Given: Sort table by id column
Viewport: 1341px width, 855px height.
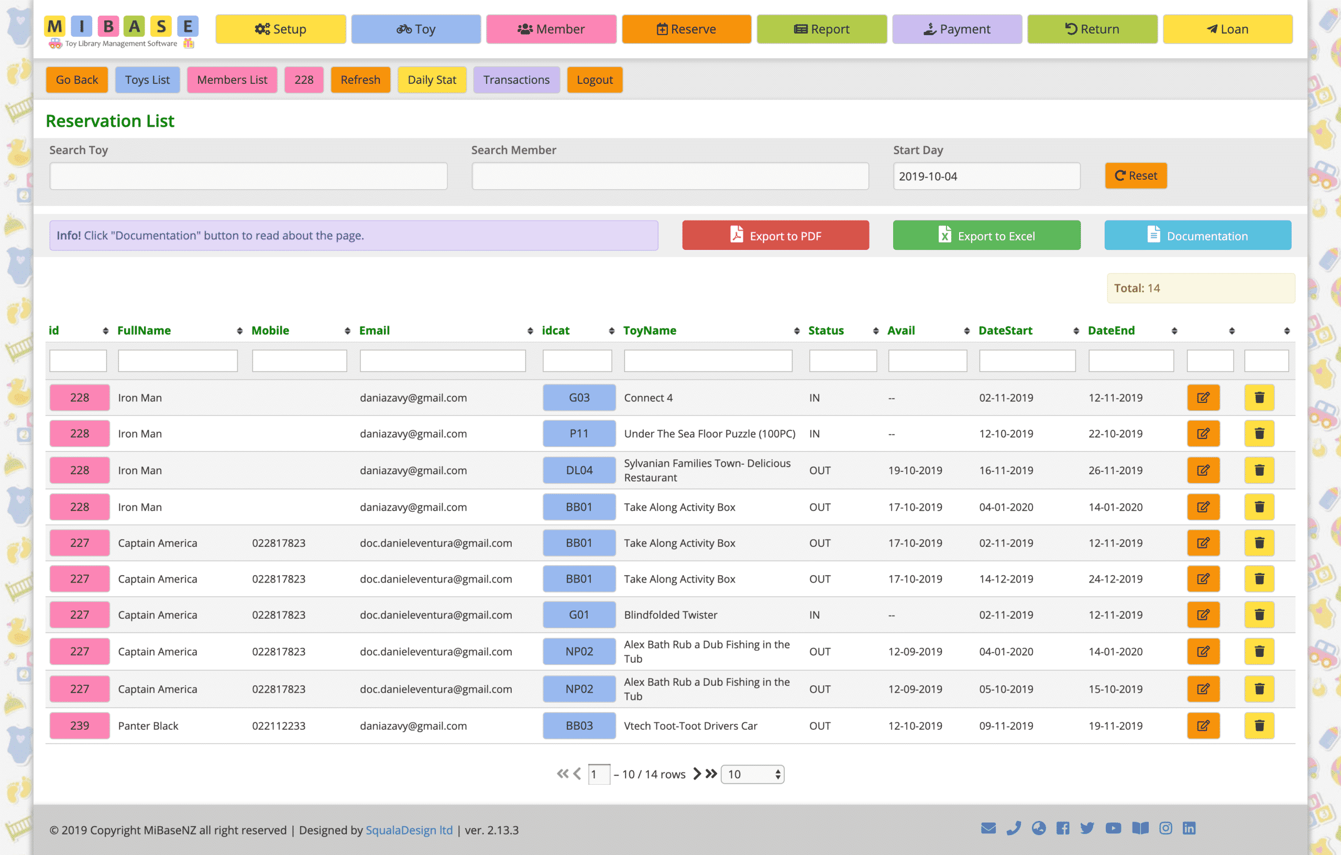Looking at the screenshot, I should (x=105, y=331).
